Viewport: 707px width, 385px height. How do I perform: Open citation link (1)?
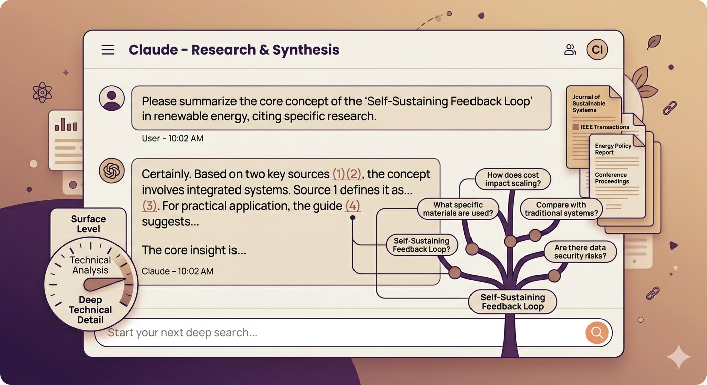[339, 174]
